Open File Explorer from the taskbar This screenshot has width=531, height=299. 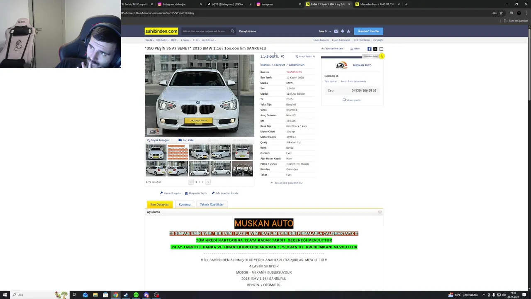[95, 295]
